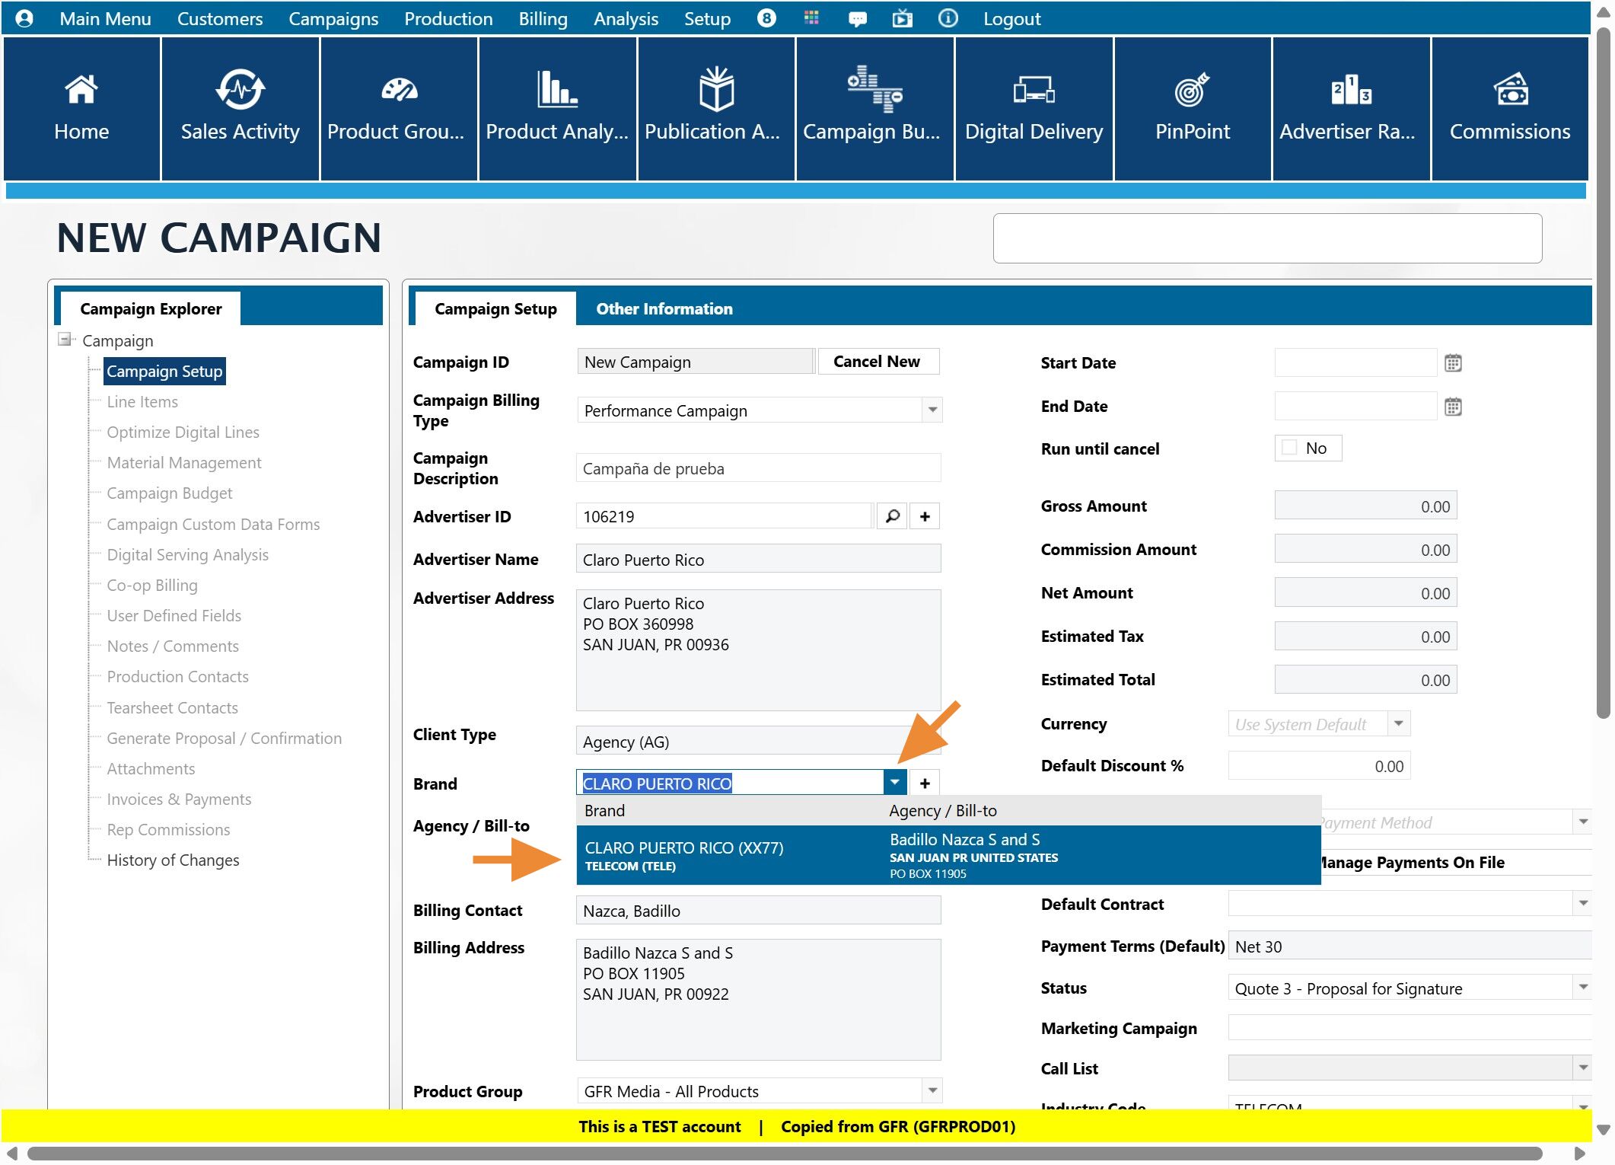Click the Campaign Description input field

tap(758, 468)
